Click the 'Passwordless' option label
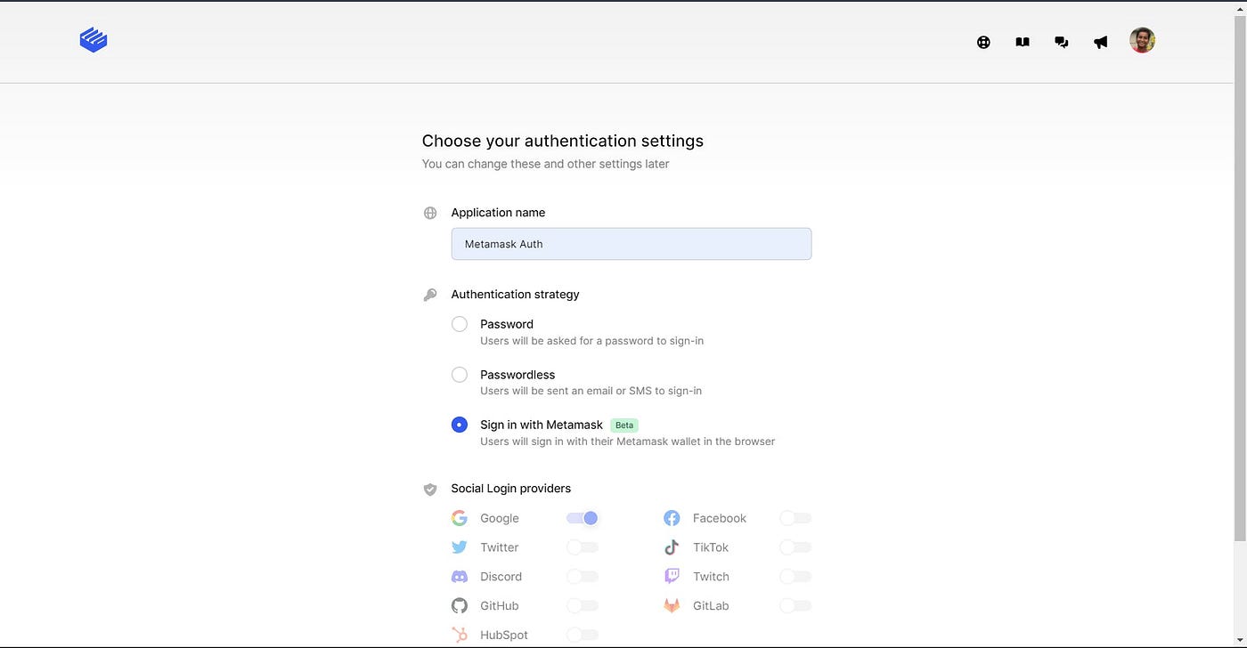Image resolution: width=1247 pixels, height=648 pixels. pyautogui.click(x=518, y=375)
